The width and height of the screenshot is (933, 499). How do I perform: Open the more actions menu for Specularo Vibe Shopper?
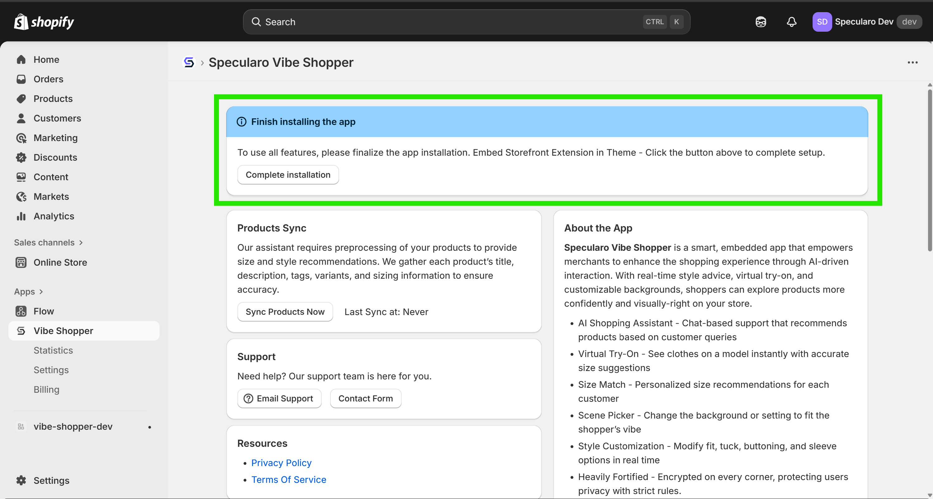(x=913, y=62)
